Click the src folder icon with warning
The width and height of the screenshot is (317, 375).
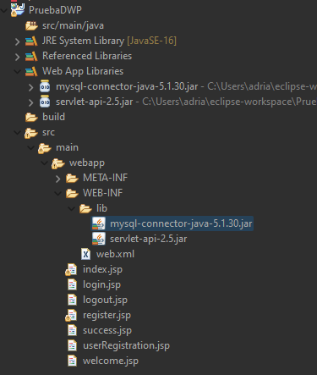(x=31, y=133)
